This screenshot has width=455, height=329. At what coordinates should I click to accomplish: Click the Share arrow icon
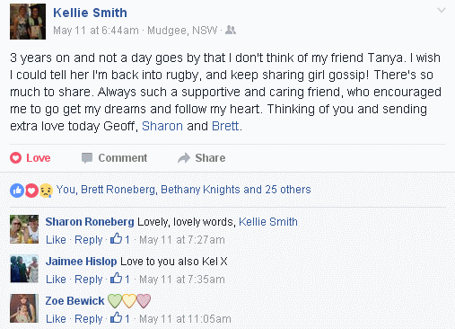pos(184,158)
